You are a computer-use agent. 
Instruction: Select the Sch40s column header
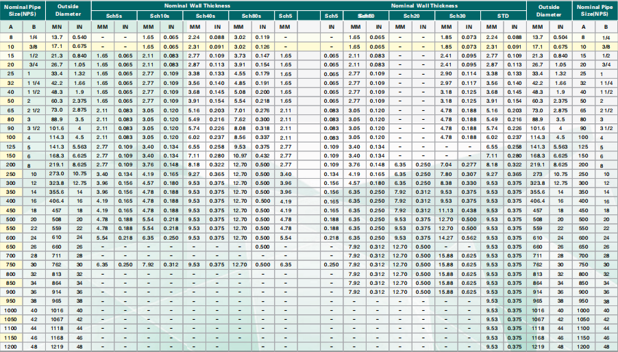tap(205, 14)
